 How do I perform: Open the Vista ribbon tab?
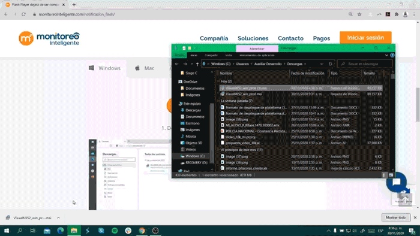[229, 55]
